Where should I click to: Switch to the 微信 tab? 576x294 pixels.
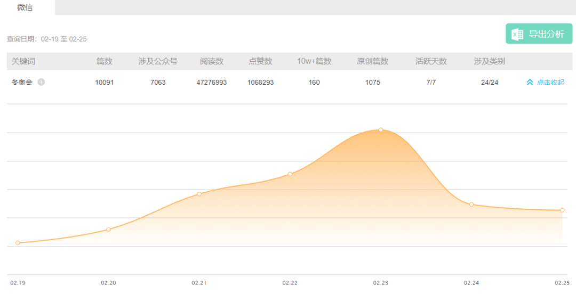[25, 7]
